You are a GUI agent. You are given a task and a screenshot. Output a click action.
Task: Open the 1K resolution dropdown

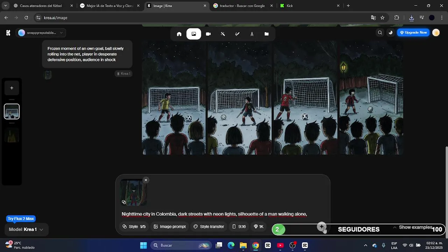(259, 226)
